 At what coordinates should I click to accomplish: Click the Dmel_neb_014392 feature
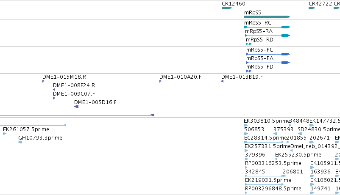(x=291, y=151)
